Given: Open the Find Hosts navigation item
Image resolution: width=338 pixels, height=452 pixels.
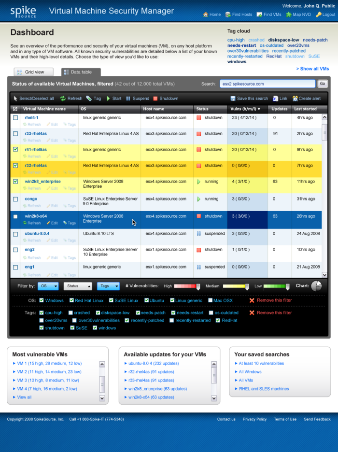Looking at the screenshot, I should [239, 14].
